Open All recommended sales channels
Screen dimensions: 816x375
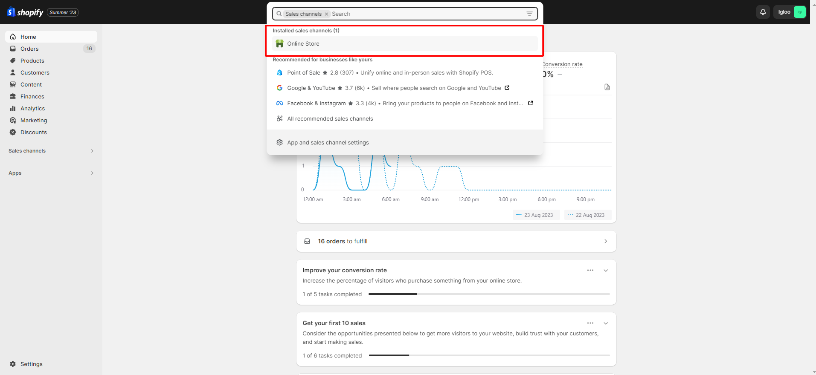point(330,119)
